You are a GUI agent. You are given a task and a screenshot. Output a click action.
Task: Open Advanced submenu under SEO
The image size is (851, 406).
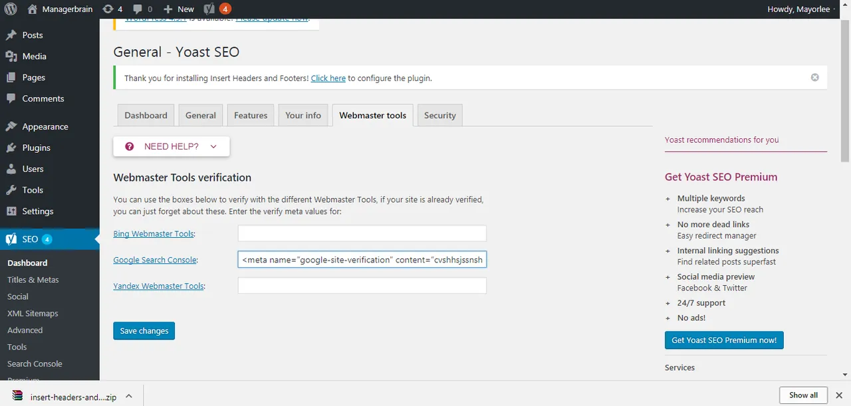(25, 330)
